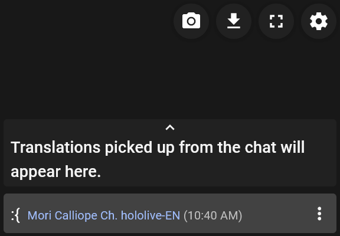Enter fullscreen mode
Image resolution: width=340 pixels, height=236 pixels.
276,21
